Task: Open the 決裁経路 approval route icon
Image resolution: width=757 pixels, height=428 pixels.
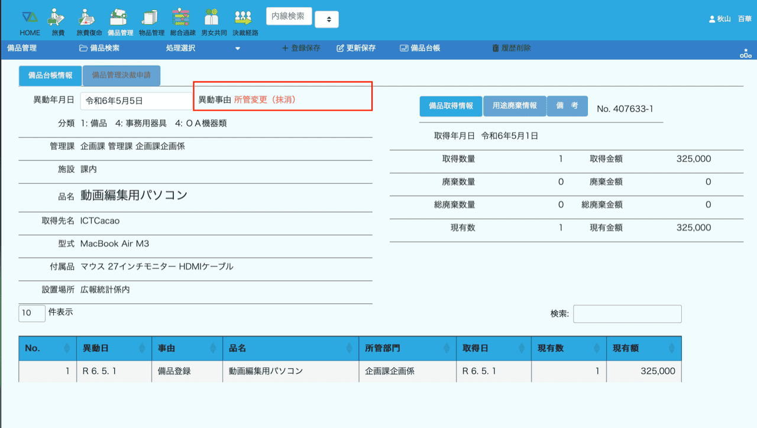Action: point(245,22)
